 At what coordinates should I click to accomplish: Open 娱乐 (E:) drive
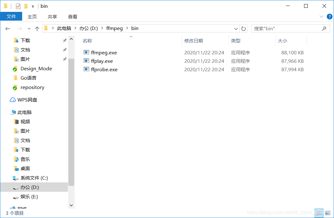pyautogui.click(x=29, y=197)
